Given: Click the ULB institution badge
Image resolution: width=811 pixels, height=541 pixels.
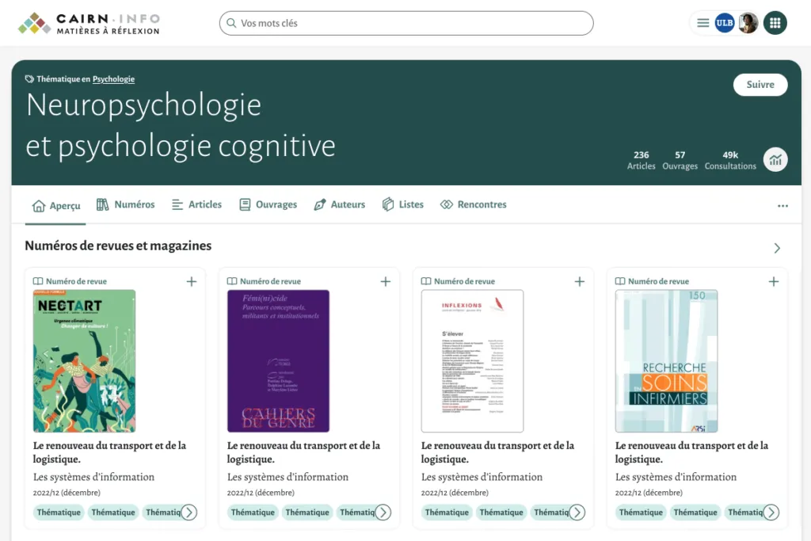Looking at the screenshot, I should point(725,23).
